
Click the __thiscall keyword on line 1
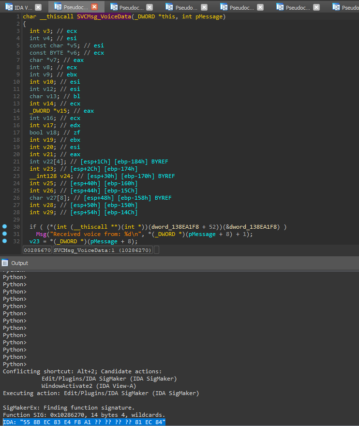tap(57, 16)
